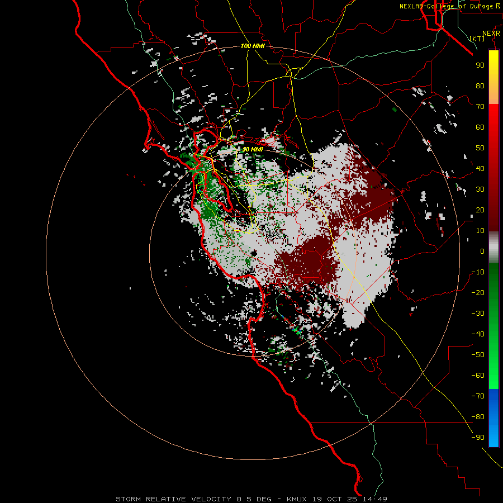Click the 40 value on the velocity scale
503x503 pixels.
(x=480, y=169)
